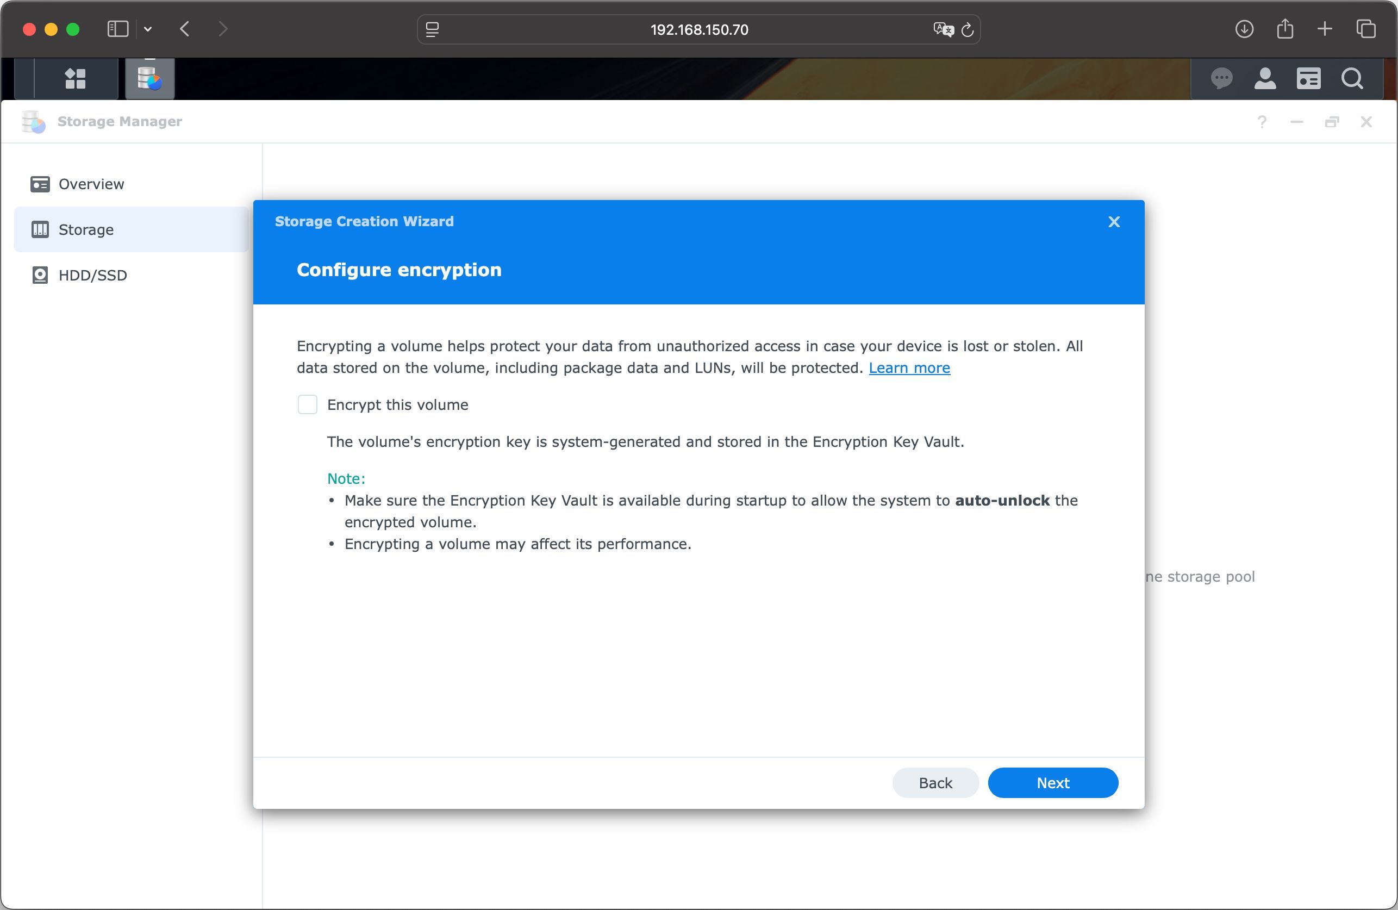Select HDD/SSD in the sidebar
The width and height of the screenshot is (1398, 910).
pyautogui.click(x=92, y=276)
